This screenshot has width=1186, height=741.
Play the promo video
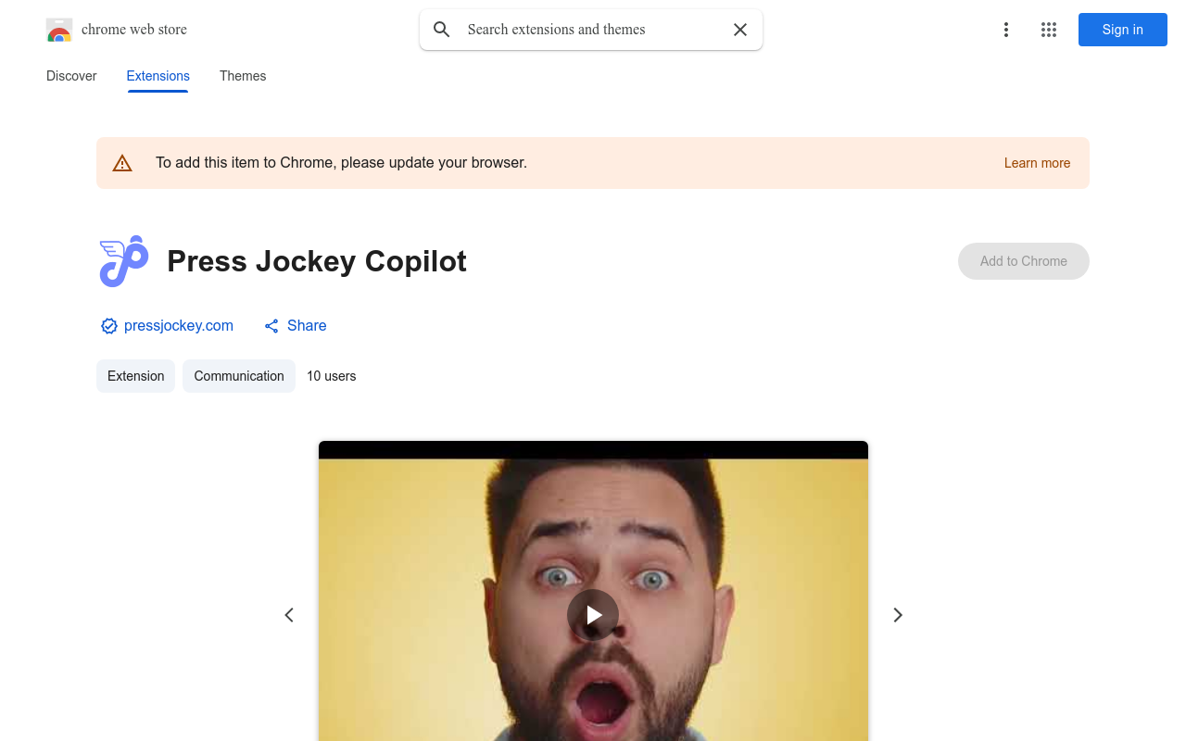(x=593, y=615)
